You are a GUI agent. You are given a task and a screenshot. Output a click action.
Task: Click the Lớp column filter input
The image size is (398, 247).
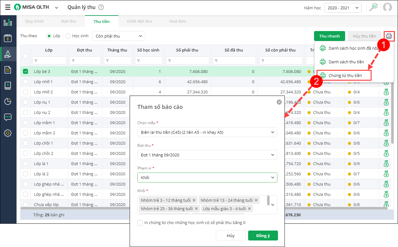49,61
